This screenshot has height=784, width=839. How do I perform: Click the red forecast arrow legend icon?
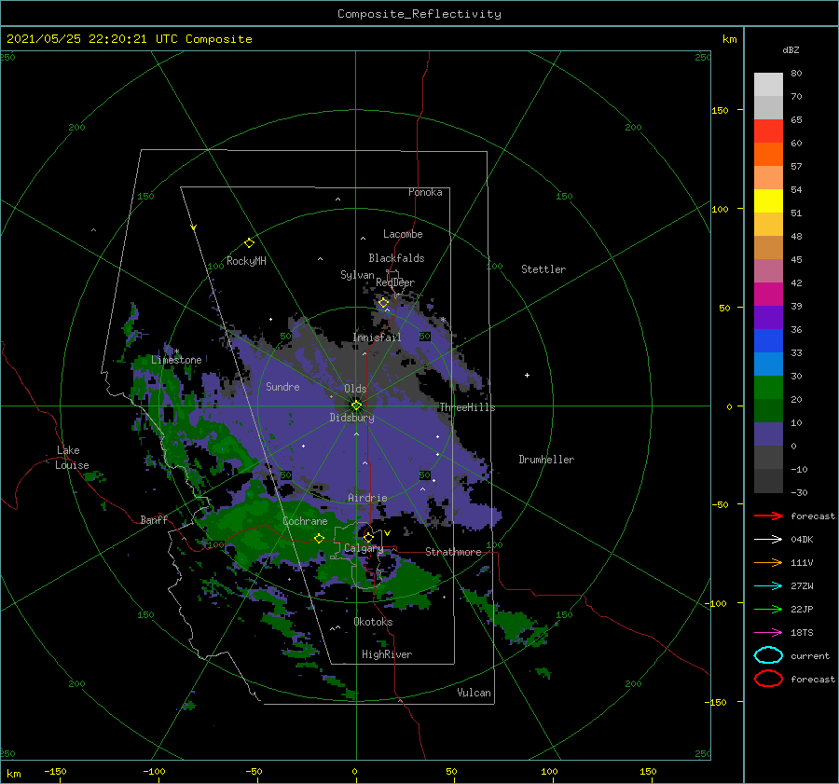pyautogui.click(x=768, y=516)
